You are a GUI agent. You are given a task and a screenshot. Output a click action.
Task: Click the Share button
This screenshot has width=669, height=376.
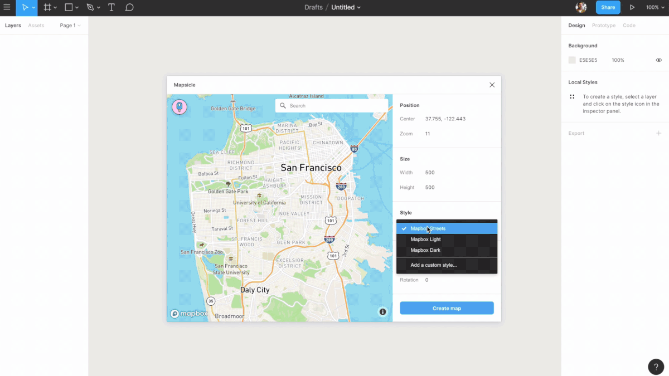608,8
